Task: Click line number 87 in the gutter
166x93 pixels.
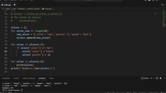Action: 6,72
